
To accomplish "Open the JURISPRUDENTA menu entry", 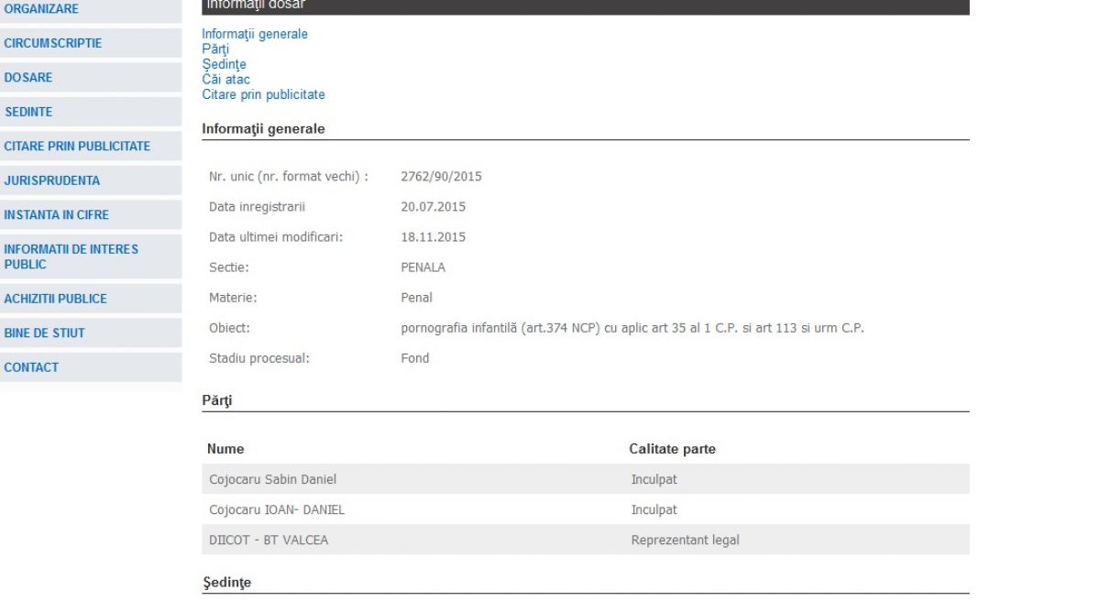I will (52, 180).
